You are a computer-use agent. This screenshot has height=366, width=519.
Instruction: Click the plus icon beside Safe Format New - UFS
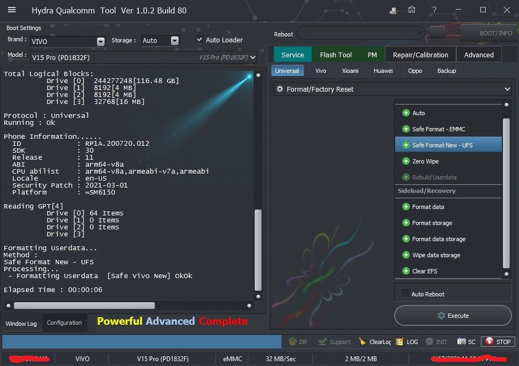[x=406, y=145]
